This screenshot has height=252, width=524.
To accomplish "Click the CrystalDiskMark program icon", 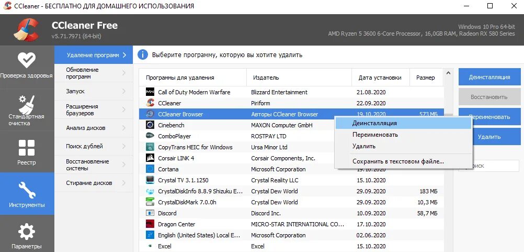I will click(150, 202).
